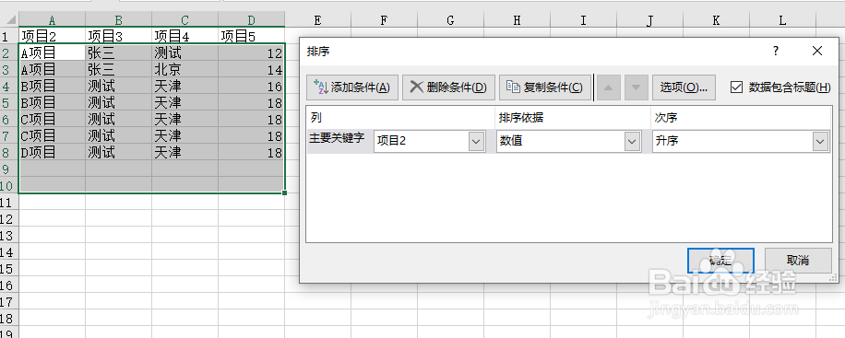Open sort Options (选项) dialog
This screenshot has height=338, width=845.
click(684, 87)
